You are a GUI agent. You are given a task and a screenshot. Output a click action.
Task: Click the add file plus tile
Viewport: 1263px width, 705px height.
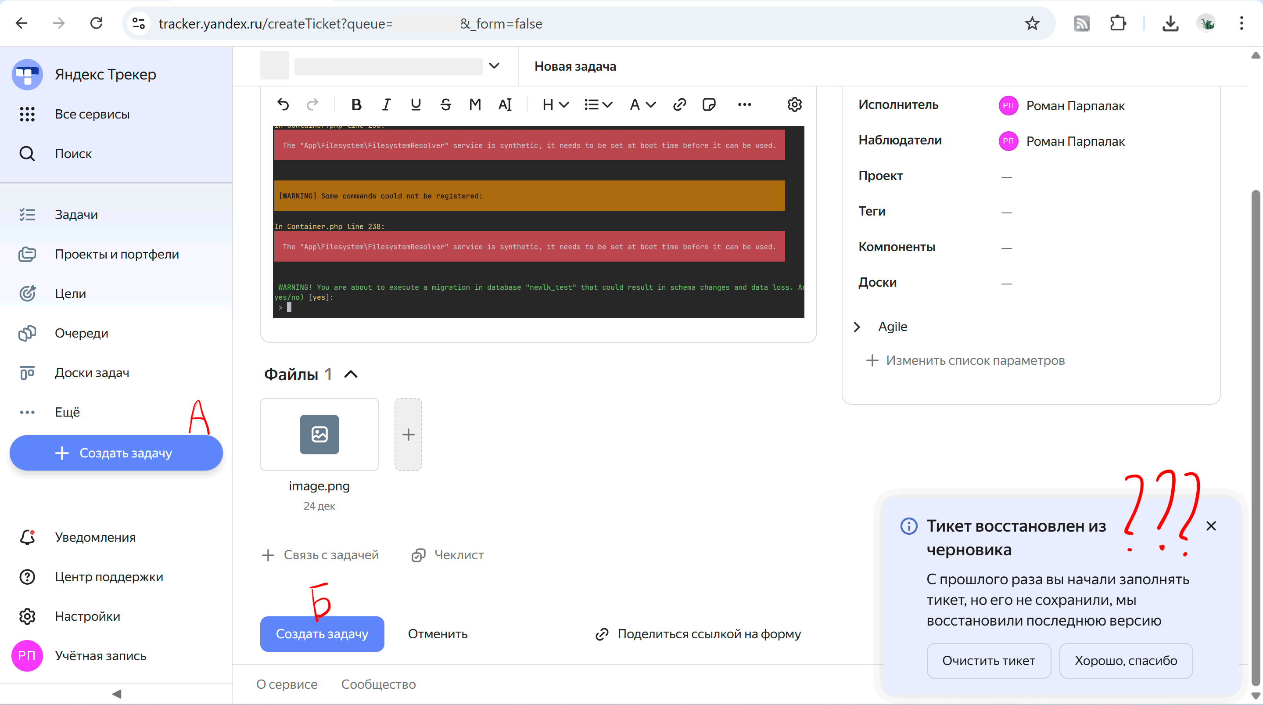(x=408, y=435)
